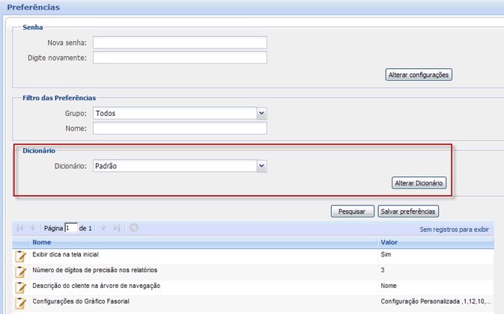Click edit icon for Descrição do cliente row
The image size is (504, 314).
click(x=21, y=286)
